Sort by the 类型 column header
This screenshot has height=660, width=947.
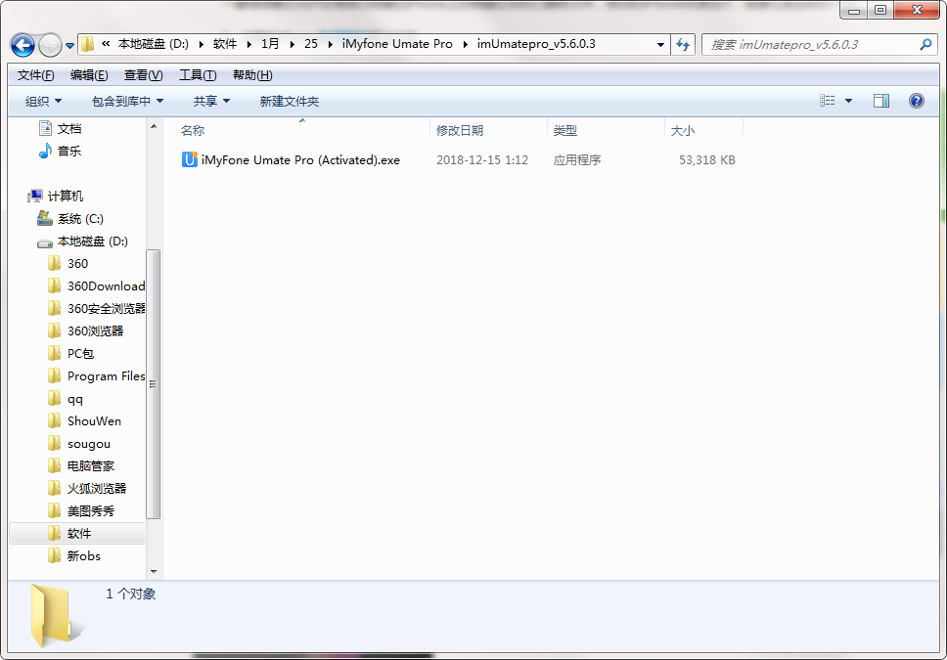(x=605, y=130)
